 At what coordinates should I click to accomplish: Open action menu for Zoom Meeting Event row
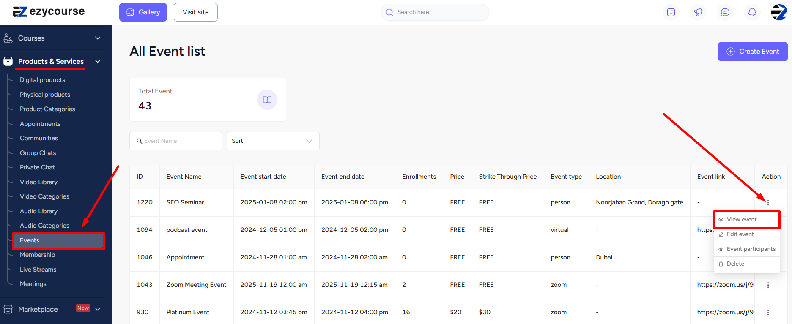pos(768,285)
